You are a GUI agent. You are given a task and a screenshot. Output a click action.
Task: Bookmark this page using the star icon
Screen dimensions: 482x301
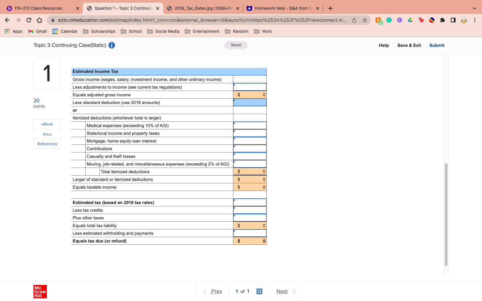[365, 20]
